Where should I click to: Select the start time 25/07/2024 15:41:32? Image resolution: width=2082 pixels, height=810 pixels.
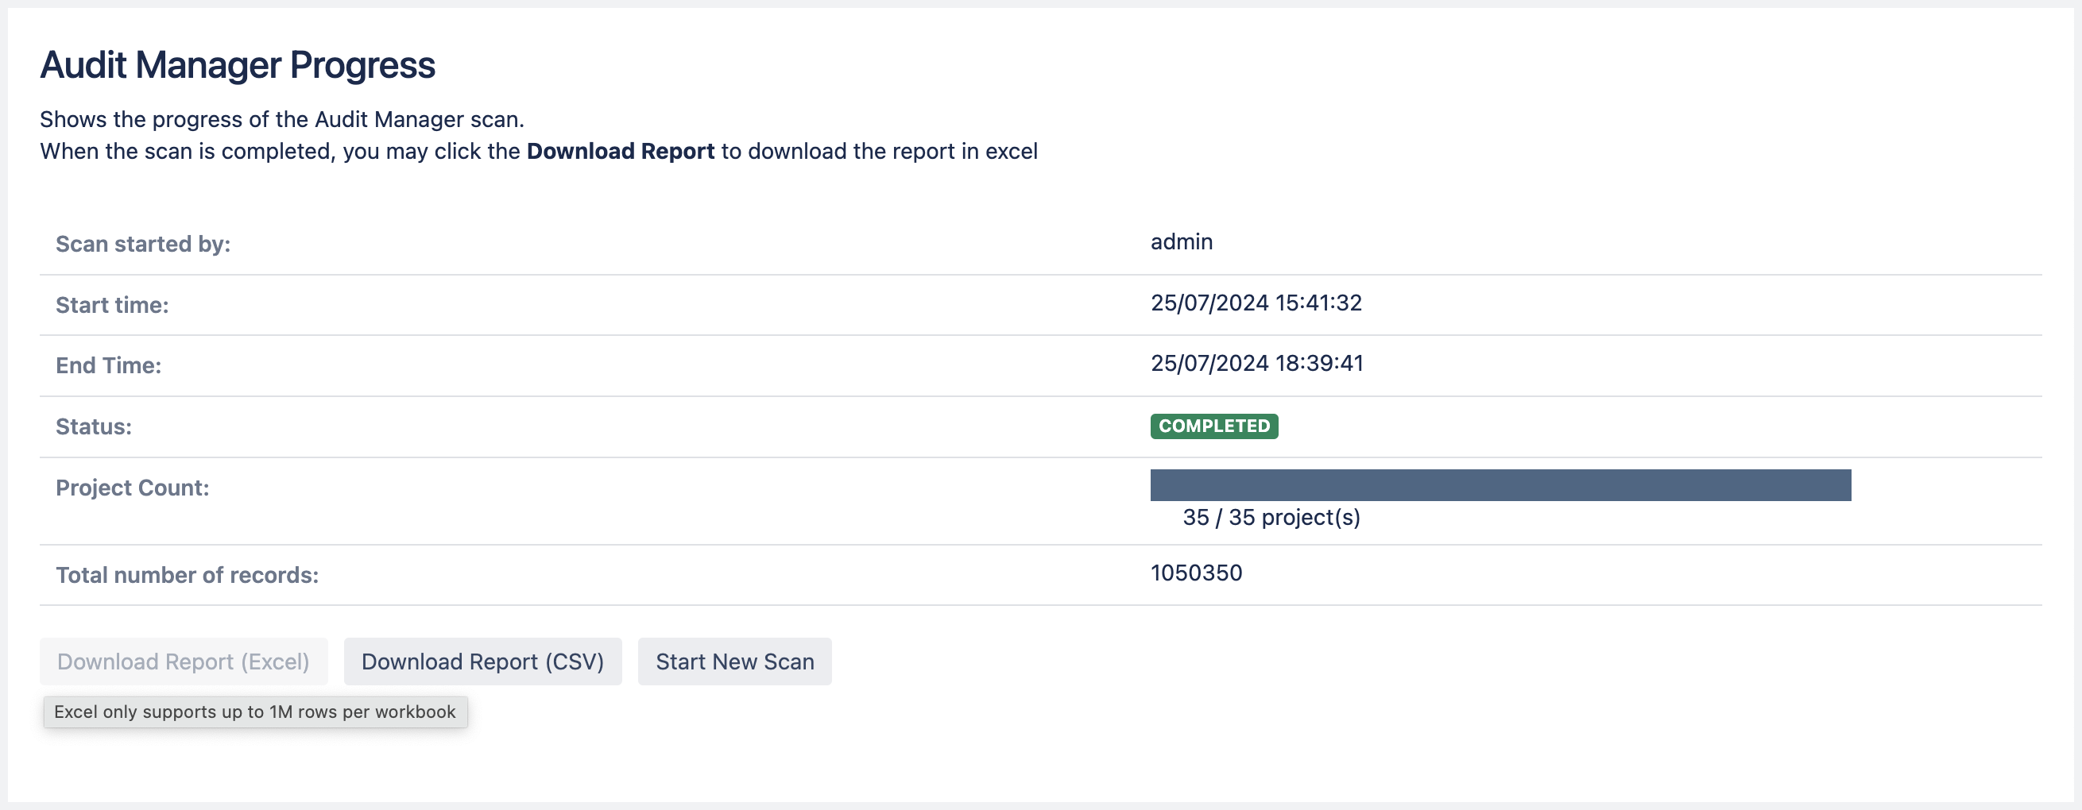click(x=1257, y=303)
